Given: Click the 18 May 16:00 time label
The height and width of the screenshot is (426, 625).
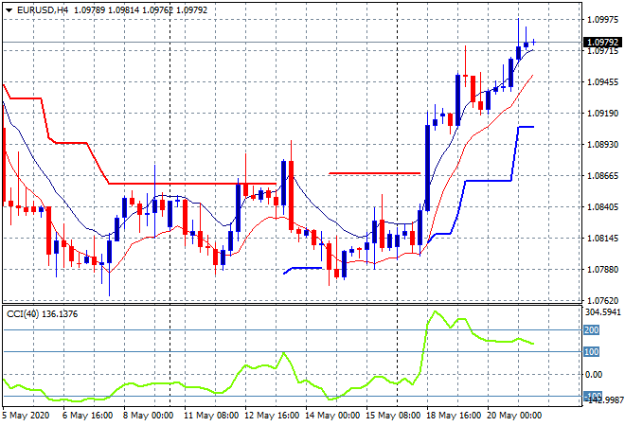Looking at the screenshot, I should (454, 416).
